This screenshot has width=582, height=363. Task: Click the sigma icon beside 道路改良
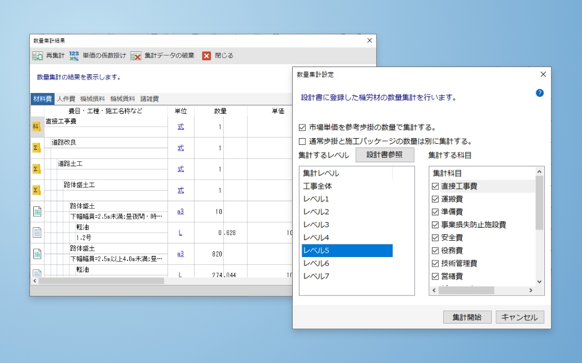37,148
